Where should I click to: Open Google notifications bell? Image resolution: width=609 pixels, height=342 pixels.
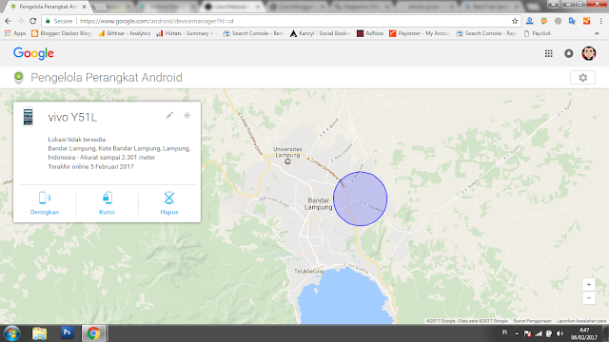coord(569,53)
